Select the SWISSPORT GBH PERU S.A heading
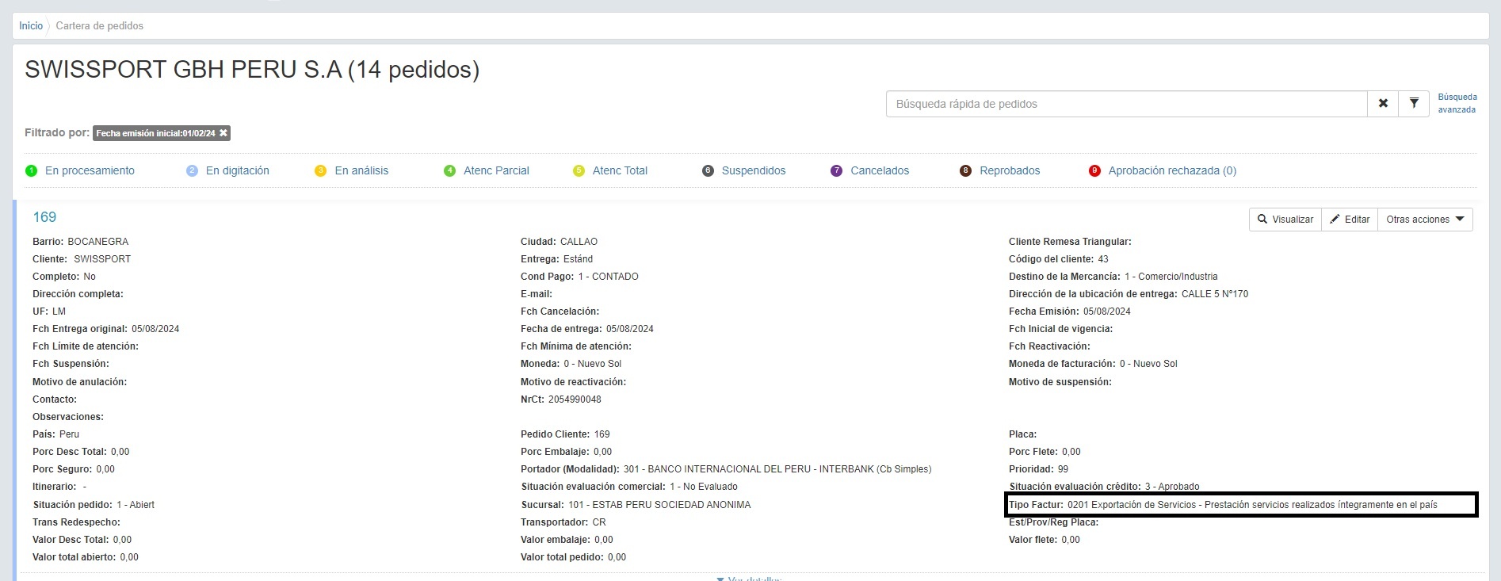Screen dimensions: 1501x581 tap(252, 70)
